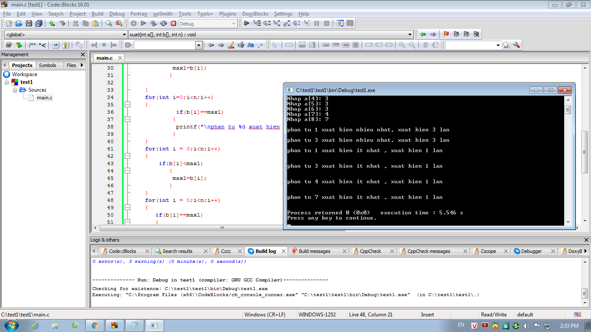
Task: Expand the <global> scope dropdown
Action: (125, 35)
